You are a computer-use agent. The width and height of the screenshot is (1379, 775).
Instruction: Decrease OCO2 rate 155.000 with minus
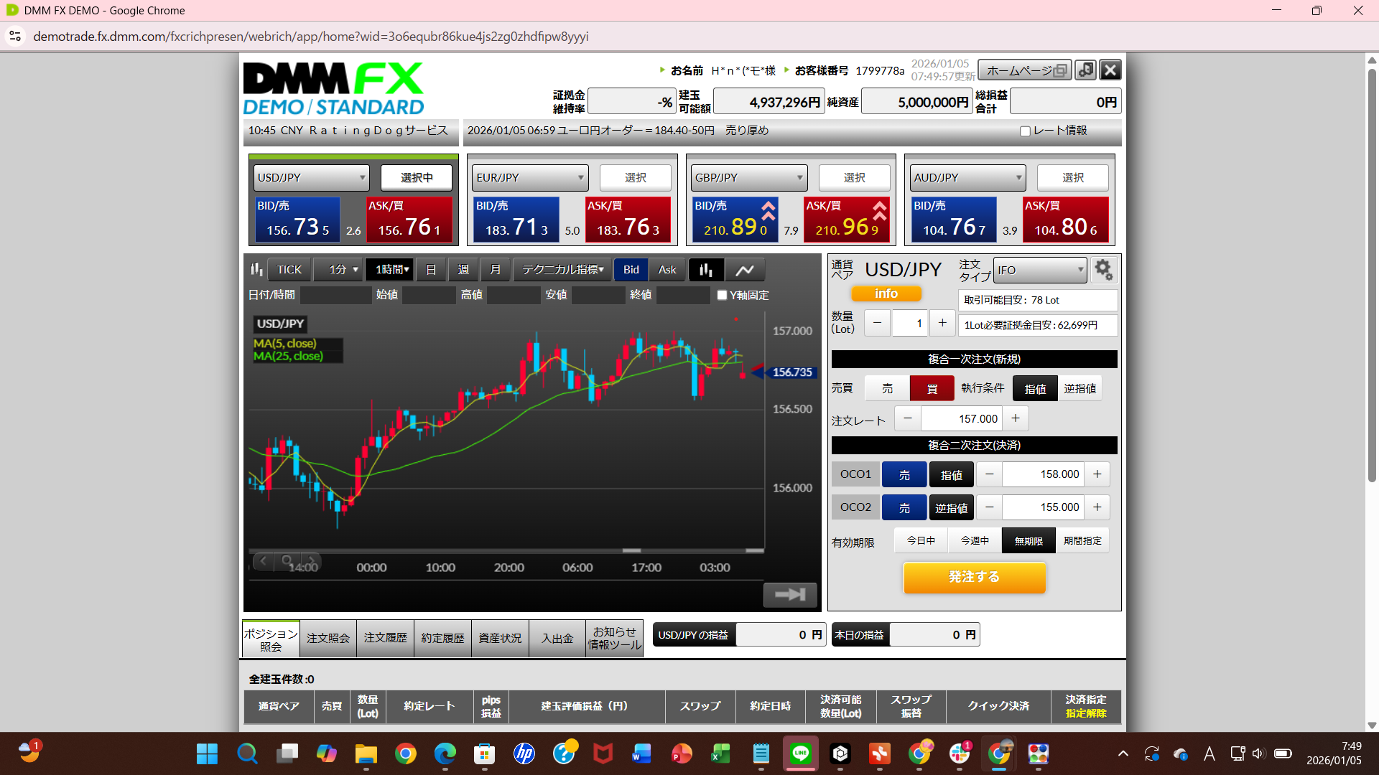[990, 507]
